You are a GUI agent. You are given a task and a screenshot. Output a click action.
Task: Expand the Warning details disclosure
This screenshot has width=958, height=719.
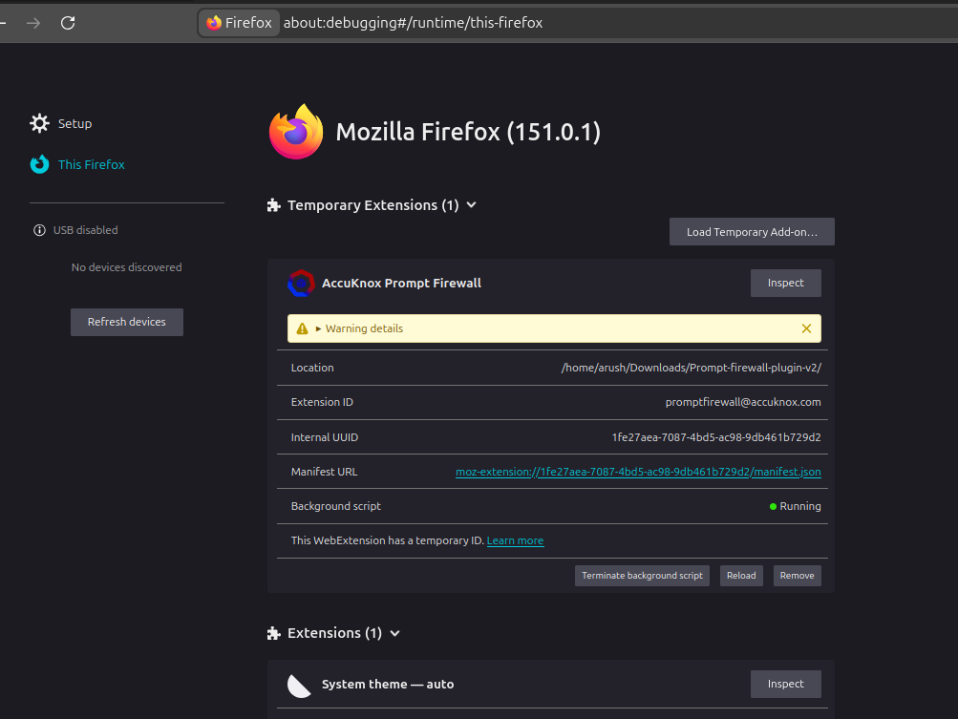pyautogui.click(x=359, y=328)
